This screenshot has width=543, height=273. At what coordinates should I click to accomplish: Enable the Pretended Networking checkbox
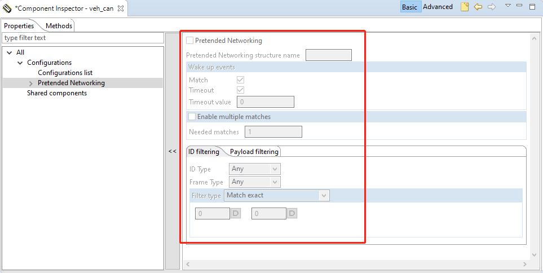click(x=190, y=41)
